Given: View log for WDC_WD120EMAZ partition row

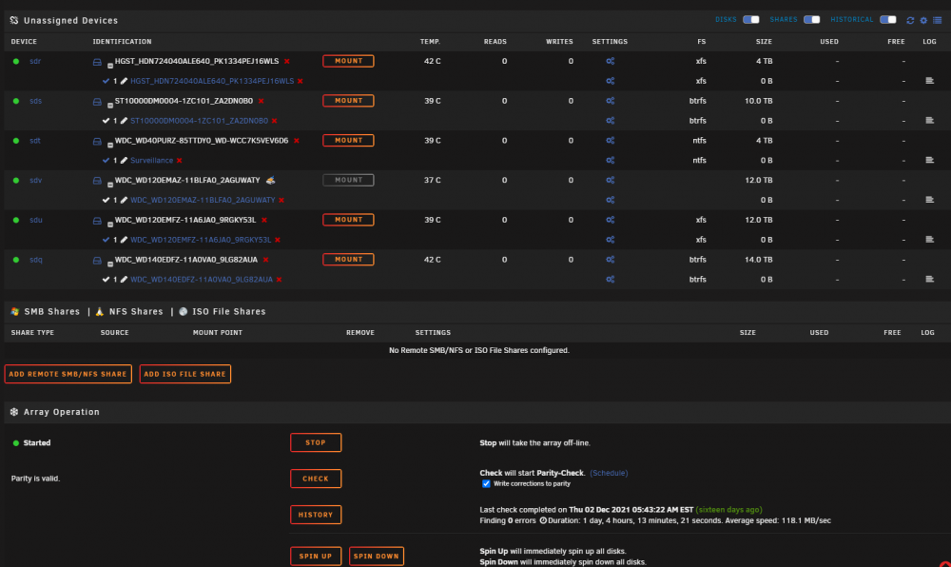Looking at the screenshot, I should point(929,200).
